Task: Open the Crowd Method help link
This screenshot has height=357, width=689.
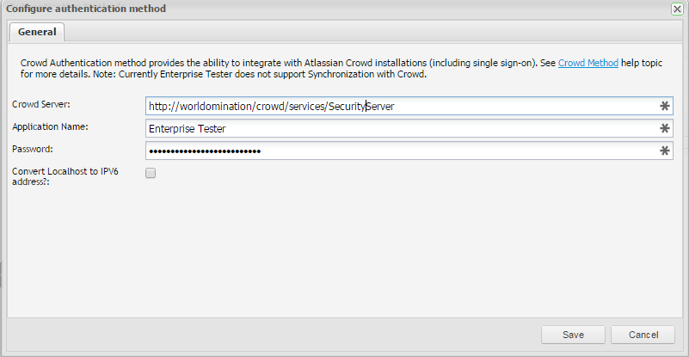Action: 588,64
